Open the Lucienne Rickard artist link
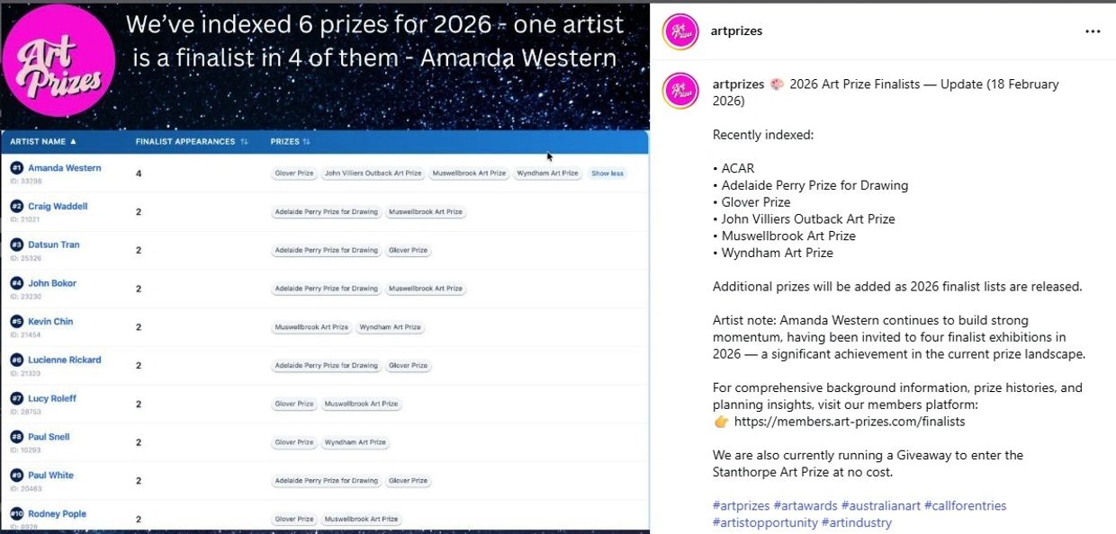Screen dimensions: 1116x534 (64, 360)
